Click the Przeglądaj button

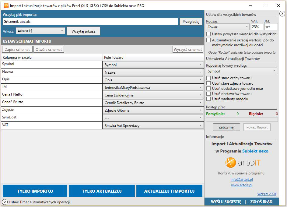(x=191, y=22)
